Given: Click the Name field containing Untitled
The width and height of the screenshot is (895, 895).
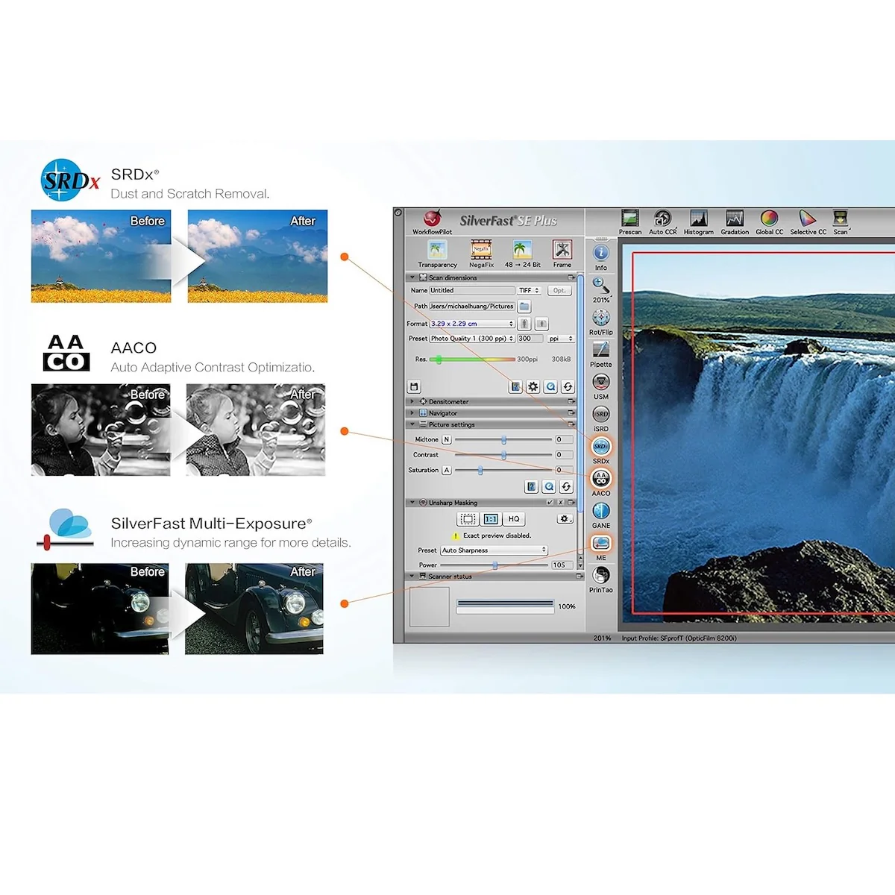Looking at the screenshot, I should 471,290.
